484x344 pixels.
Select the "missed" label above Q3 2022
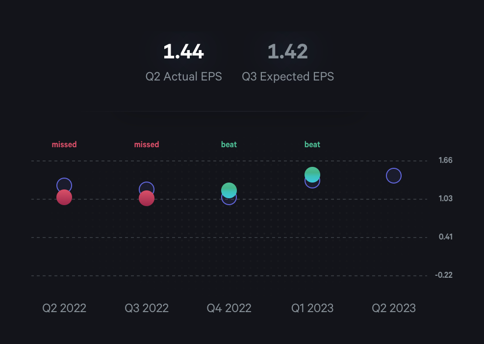pos(147,144)
